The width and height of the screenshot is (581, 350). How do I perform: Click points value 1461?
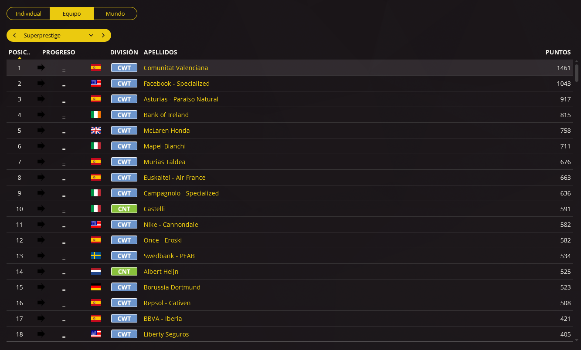564,68
